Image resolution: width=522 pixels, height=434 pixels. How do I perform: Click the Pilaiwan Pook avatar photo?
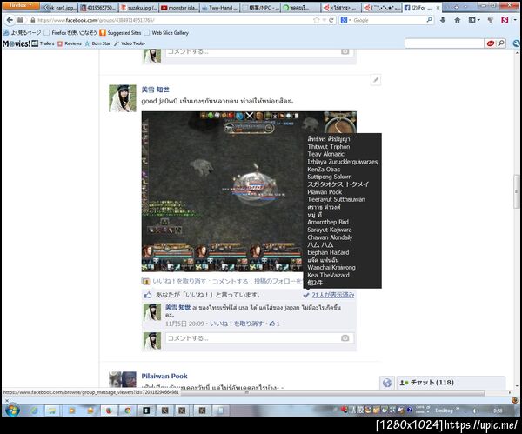point(123,379)
